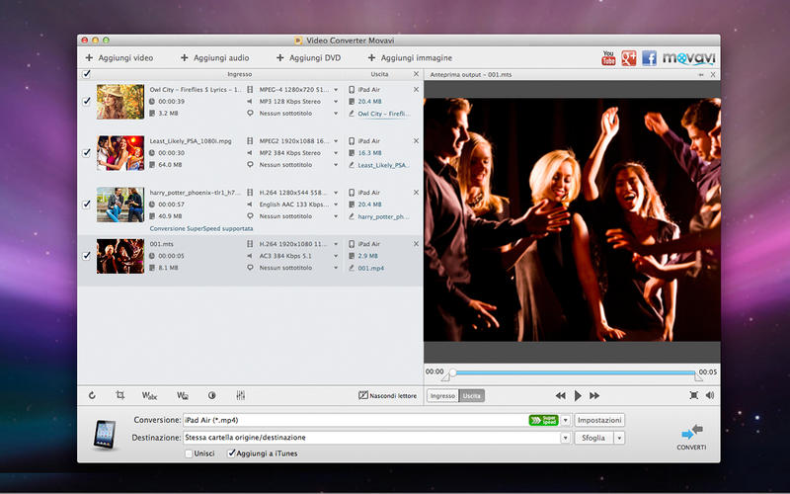The image size is (790, 494).
Task: Select the crop tool icon
Action: (x=119, y=395)
